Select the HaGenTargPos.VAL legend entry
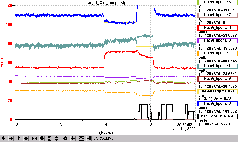238x142 pixels. click(217, 92)
